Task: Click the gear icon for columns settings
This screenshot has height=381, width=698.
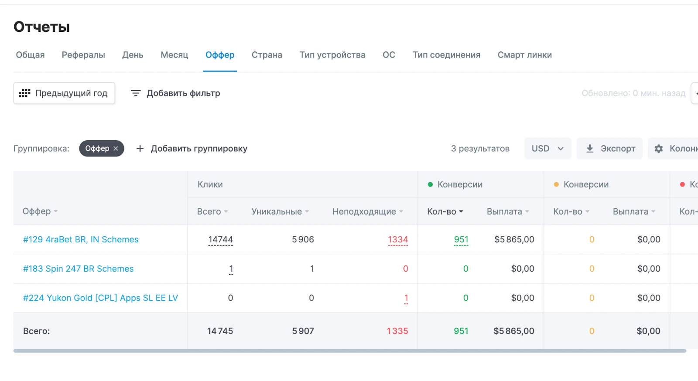Action: (659, 149)
